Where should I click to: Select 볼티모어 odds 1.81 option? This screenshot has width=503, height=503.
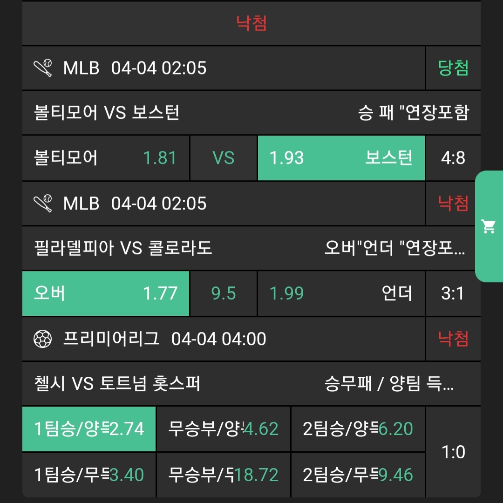point(106,158)
